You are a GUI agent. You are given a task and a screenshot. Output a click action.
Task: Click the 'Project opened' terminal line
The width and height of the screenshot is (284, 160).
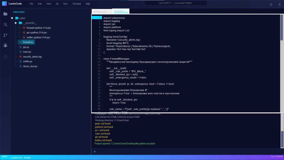(125, 144)
